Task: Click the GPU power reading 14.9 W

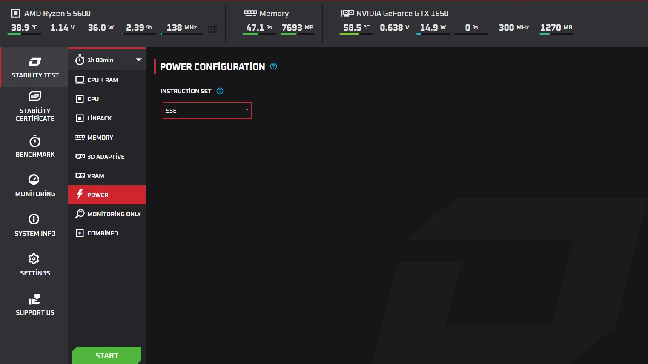Action: coord(433,28)
